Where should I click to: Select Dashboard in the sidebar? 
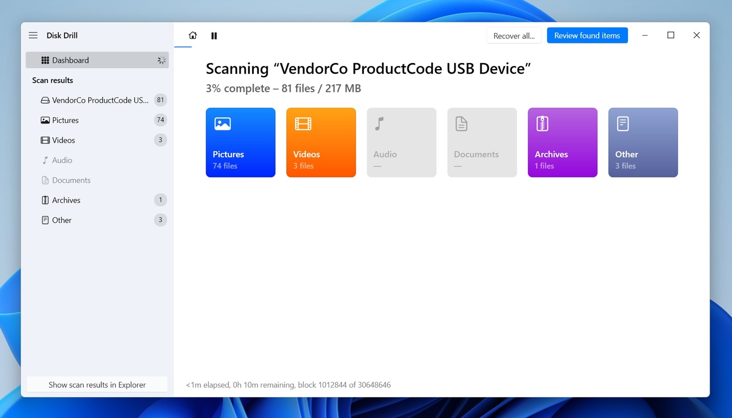(71, 60)
